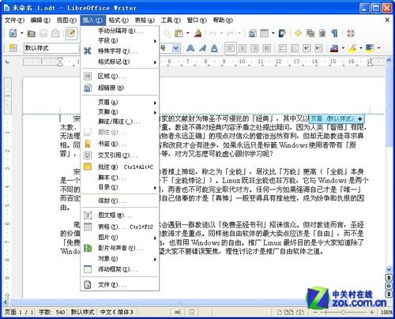Viewport: 395px width, 319px height.
Task: Click the Decrease Indent icon
Action: (307, 48)
